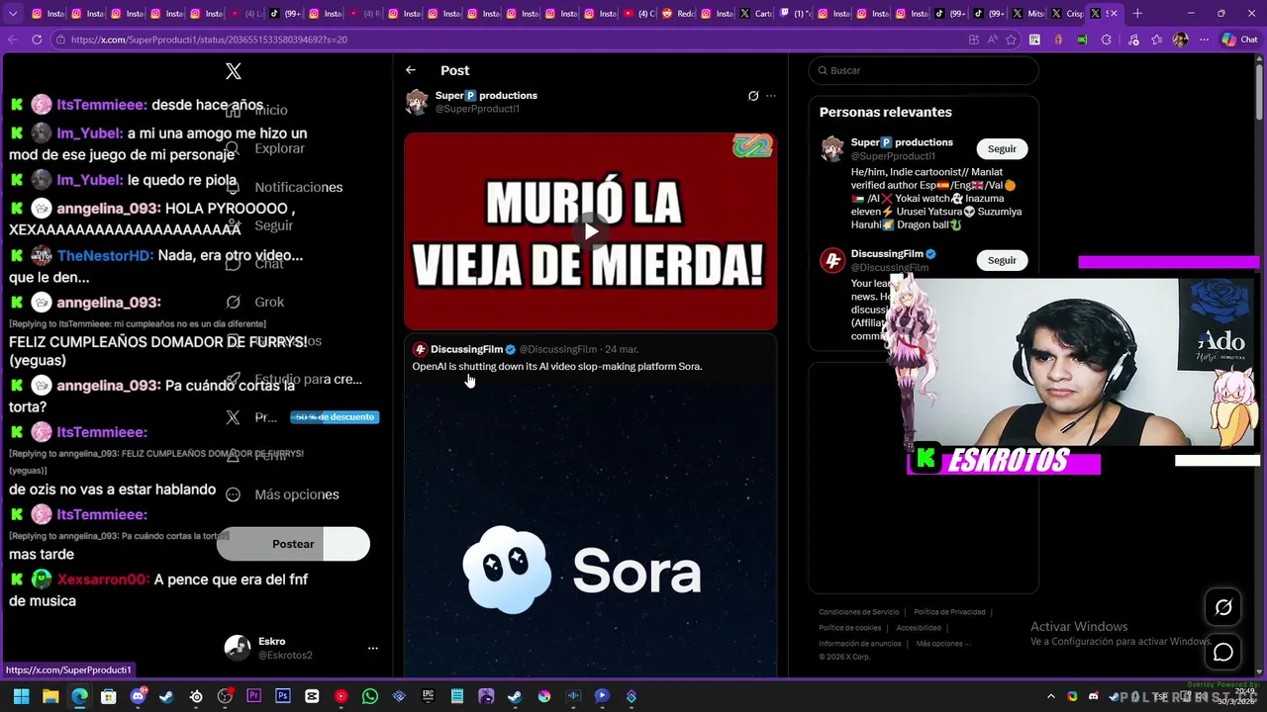Reload the page with the refresh icon

pyautogui.click(x=37, y=40)
